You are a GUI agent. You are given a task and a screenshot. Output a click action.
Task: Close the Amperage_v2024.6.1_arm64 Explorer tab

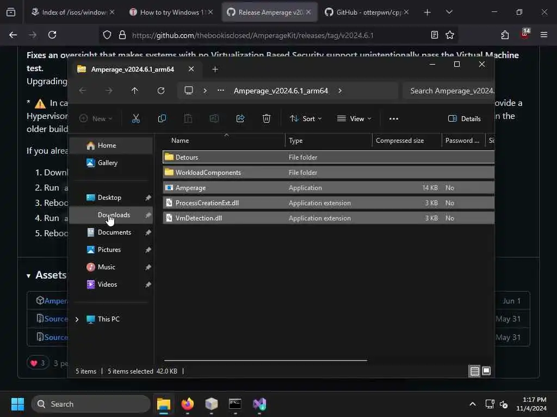pyautogui.click(x=191, y=69)
